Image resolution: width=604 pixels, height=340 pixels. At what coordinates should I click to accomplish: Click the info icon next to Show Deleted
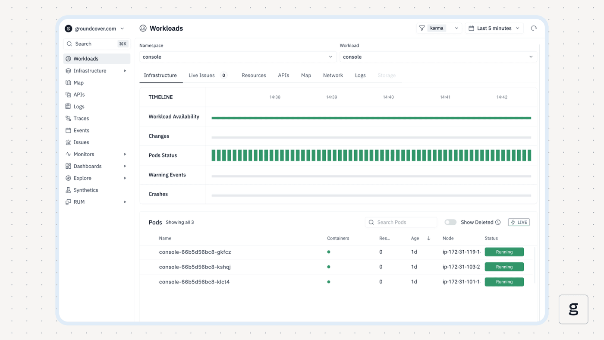click(498, 222)
